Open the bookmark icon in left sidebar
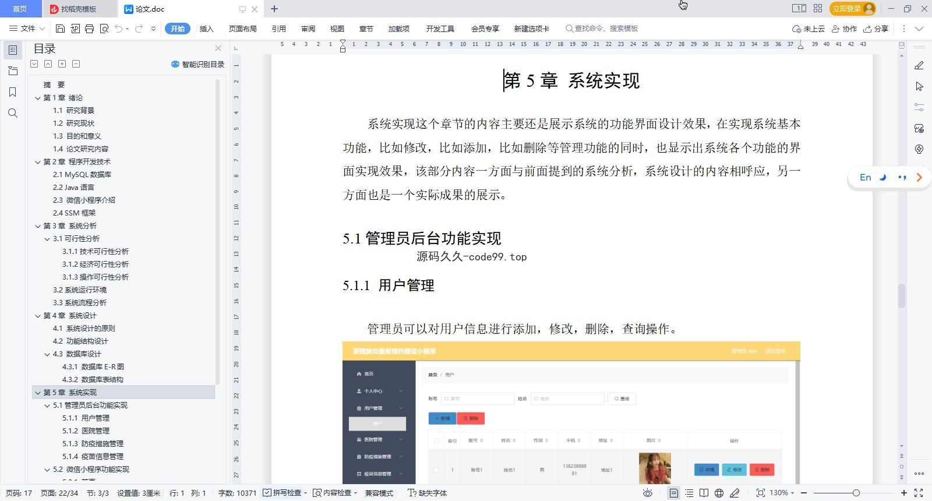This screenshot has width=932, height=501. coord(13,92)
